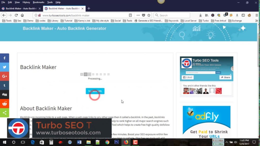The width and height of the screenshot is (260, 146).
Task: Click the volume speaker tray icon
Action: pyautogui.click(x=235, y=142)
